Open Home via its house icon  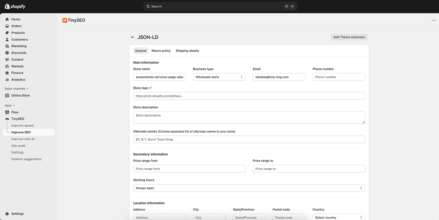7,19
